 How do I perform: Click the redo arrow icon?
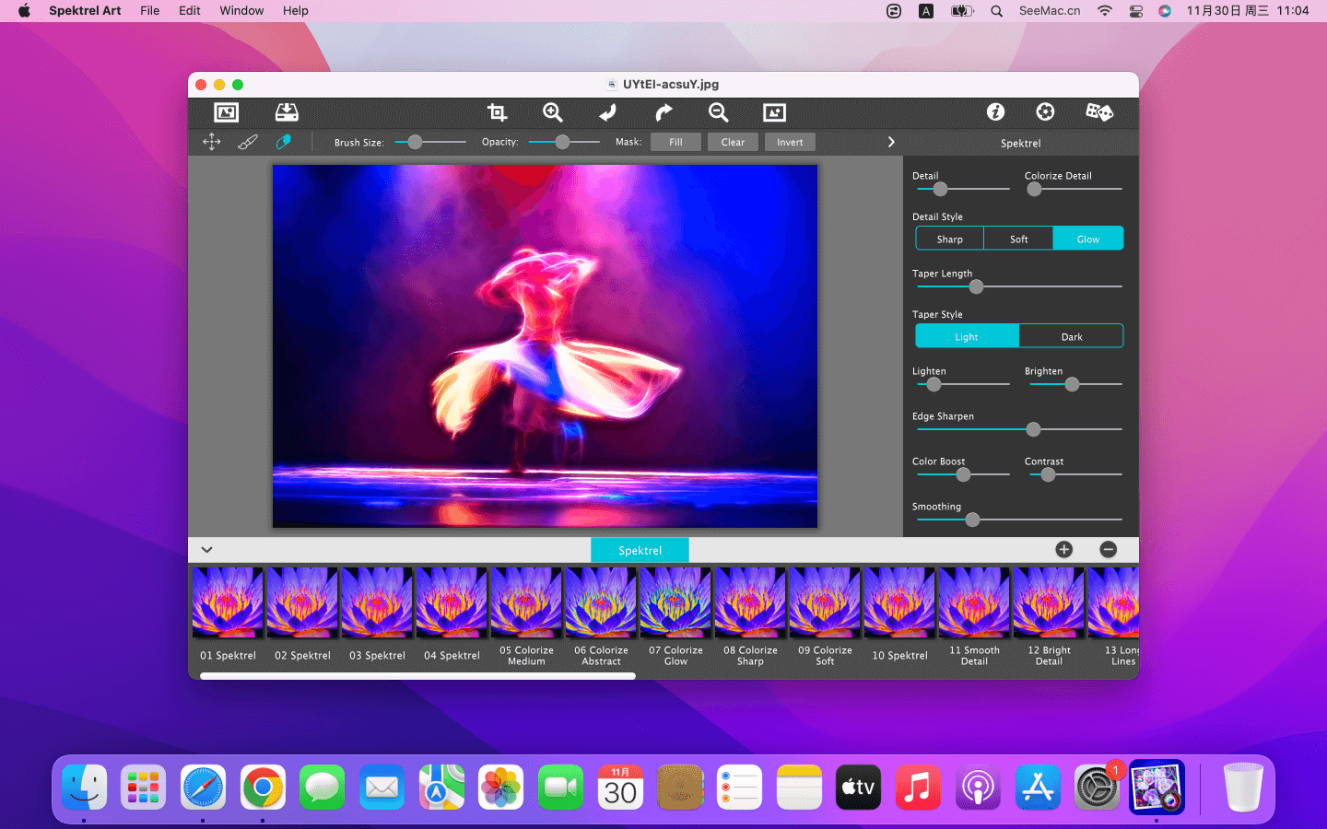(663, 112)
